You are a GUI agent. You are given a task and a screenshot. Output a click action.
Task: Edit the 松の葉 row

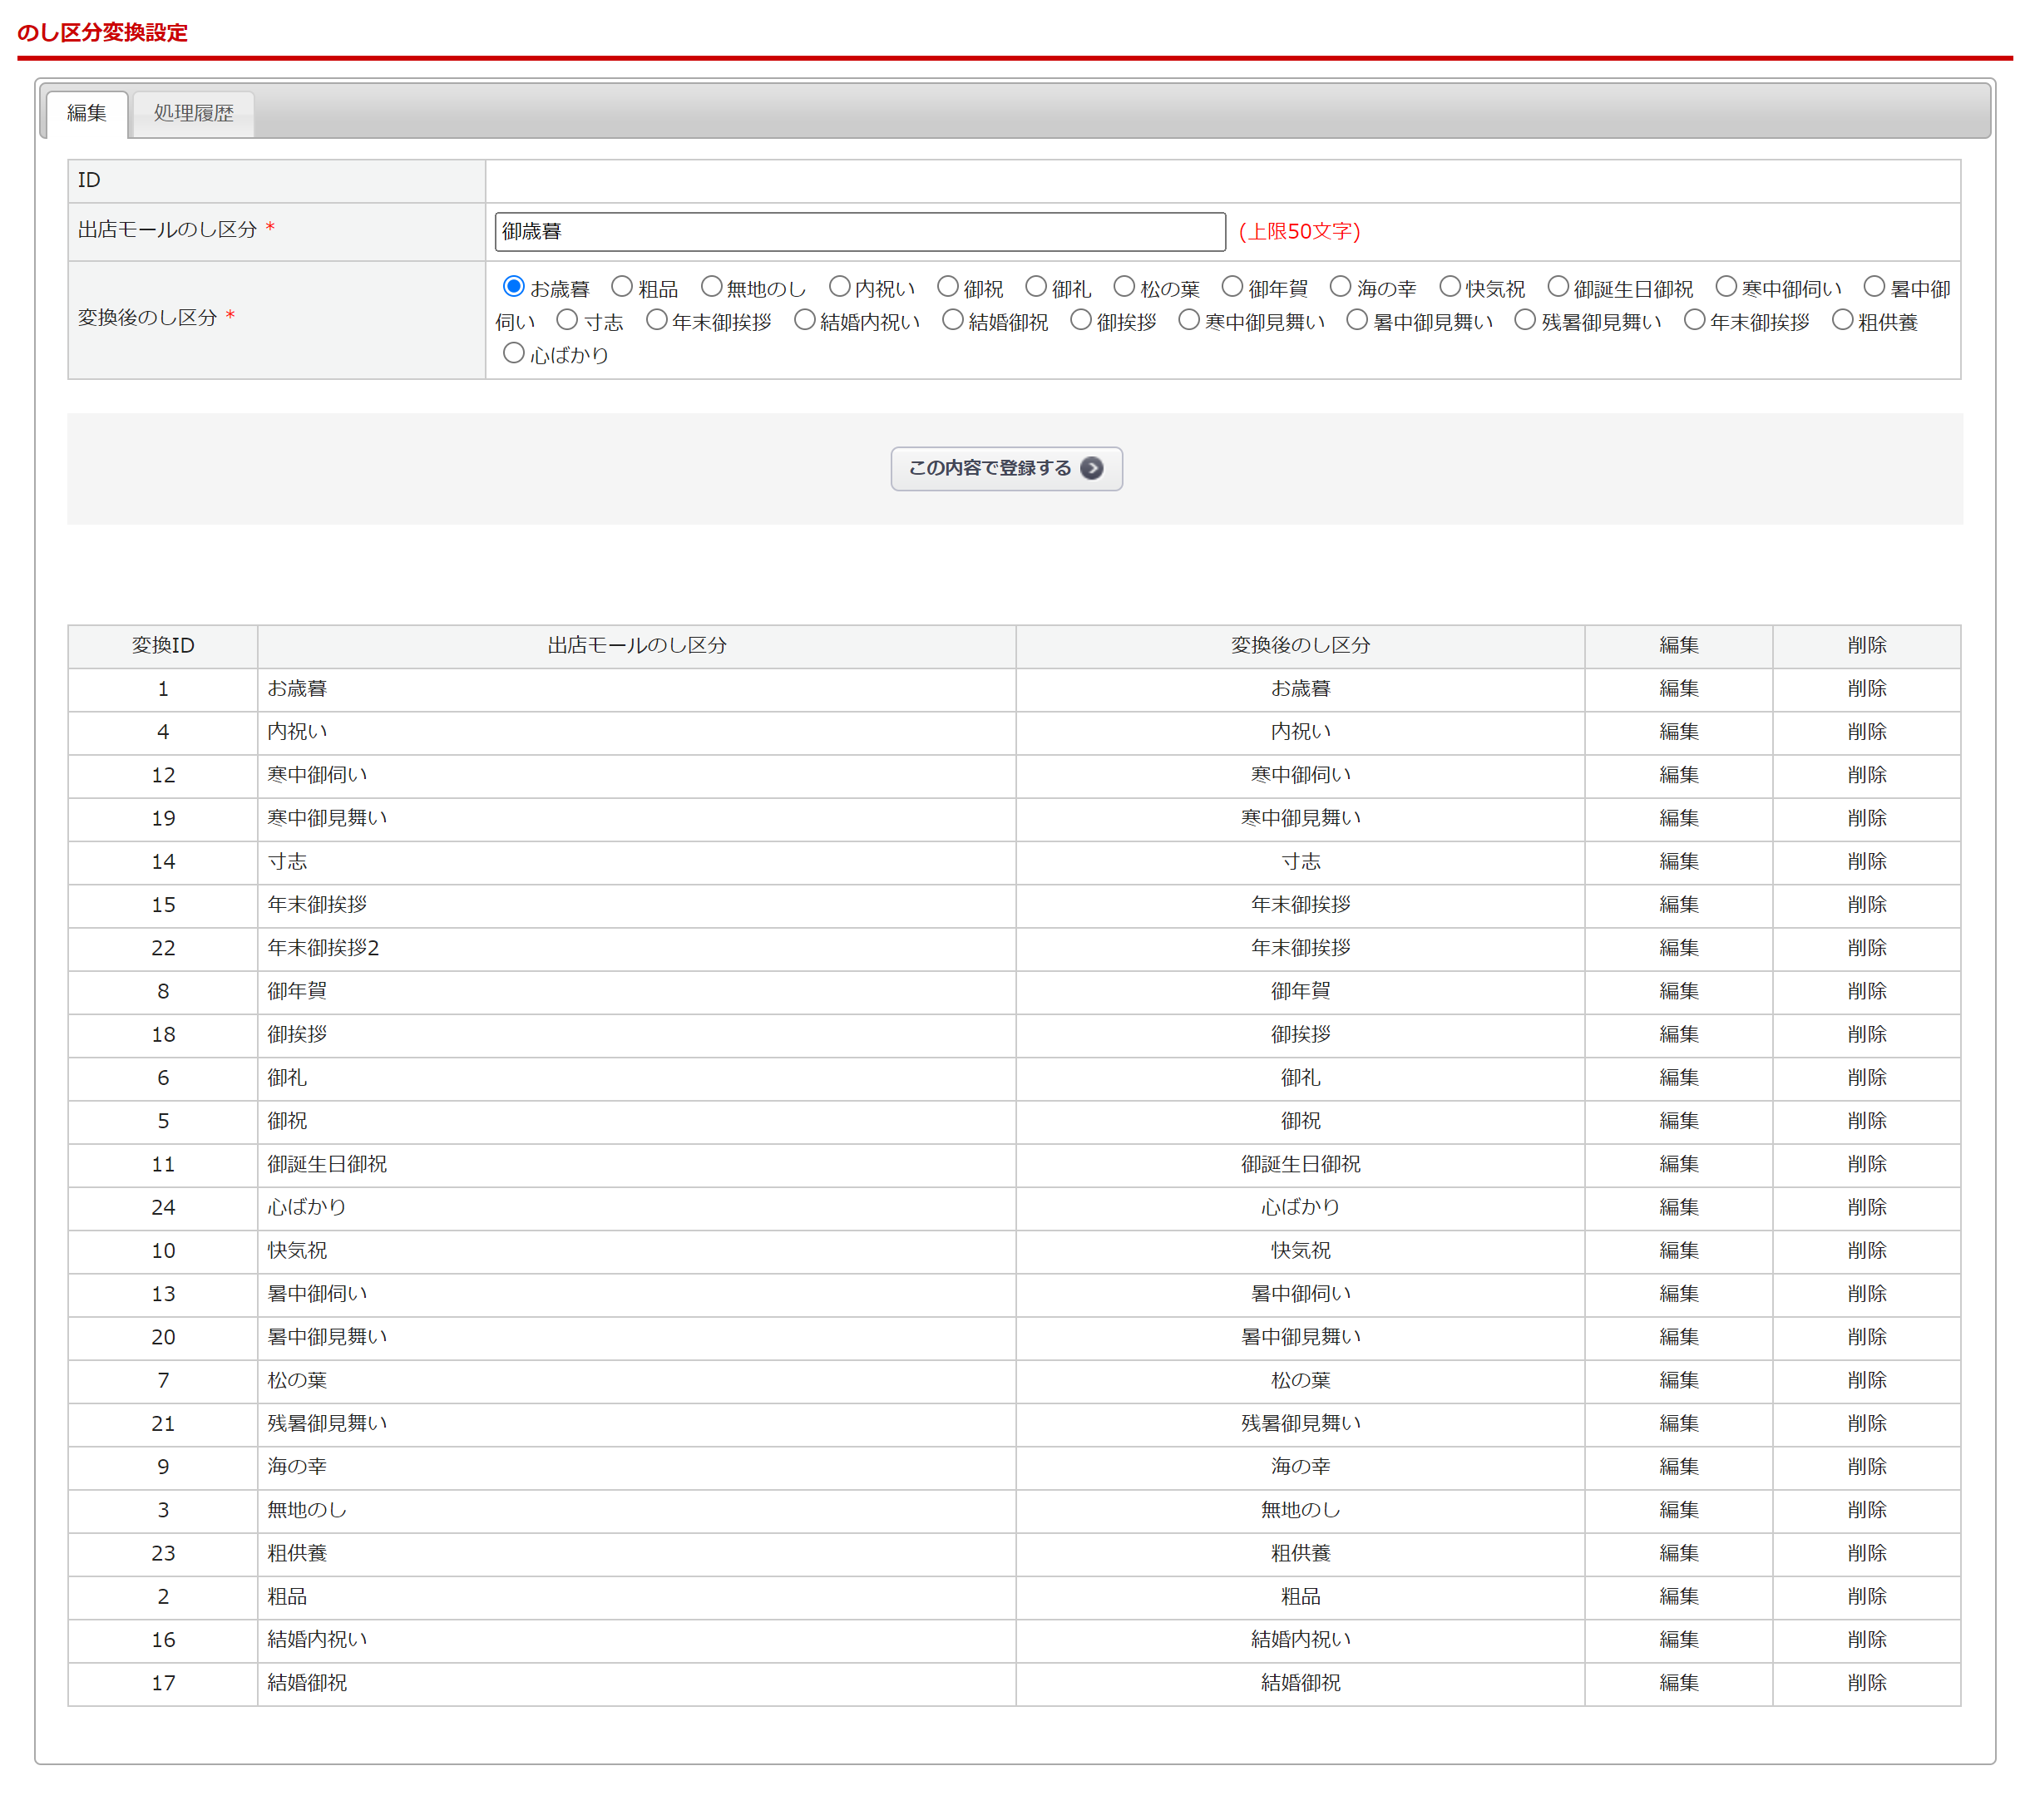coord(1678,1380)
